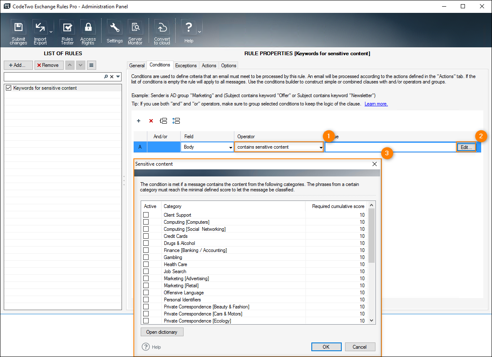Click the Category column header
This screenshot has width=492, height=357.
click(233, 206)
